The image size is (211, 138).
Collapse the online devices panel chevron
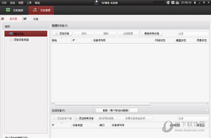pos(207,110)
